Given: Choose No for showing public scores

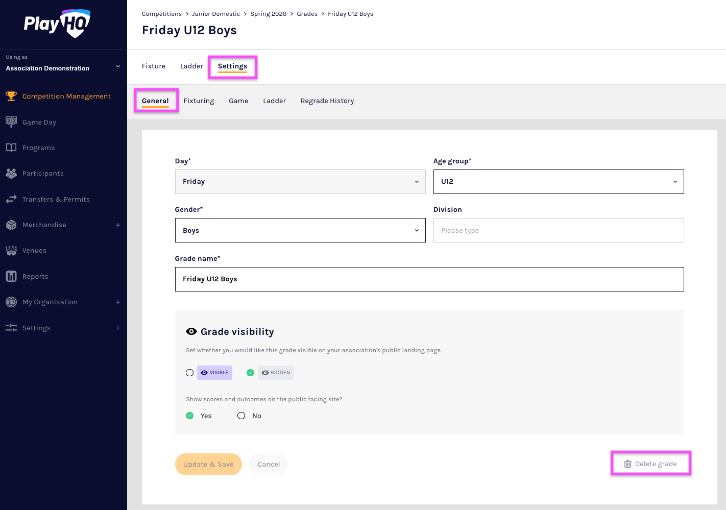Looking at the screenshot, I should 241,416.
